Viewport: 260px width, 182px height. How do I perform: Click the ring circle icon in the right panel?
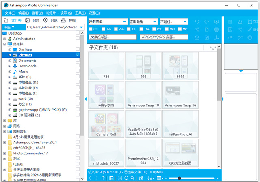250,38
